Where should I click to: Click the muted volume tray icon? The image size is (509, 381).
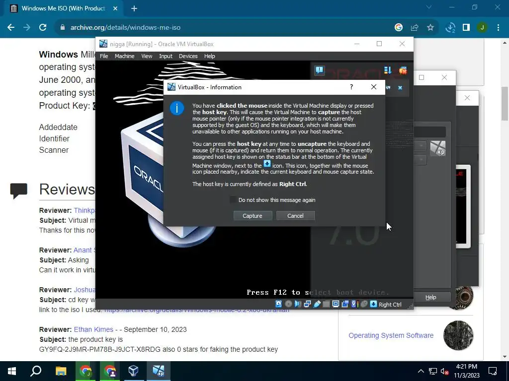coord(445,371)
